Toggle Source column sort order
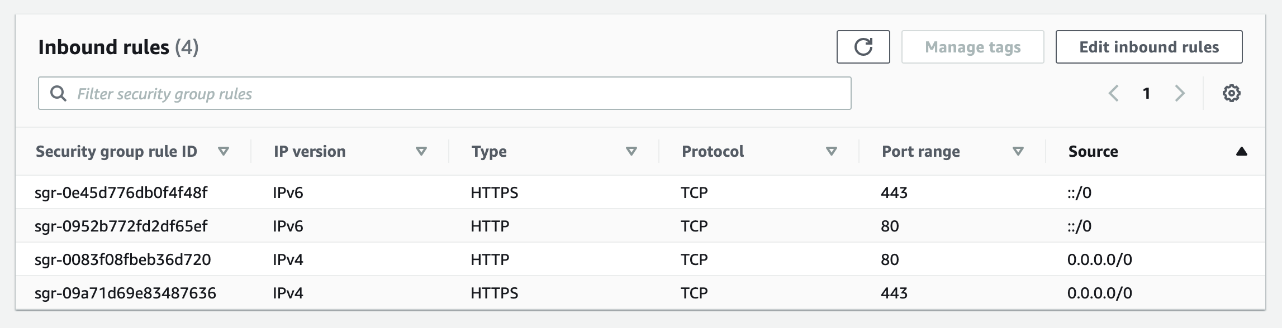The height and width of the screenshot is (328, 1282). point(1241,151)
